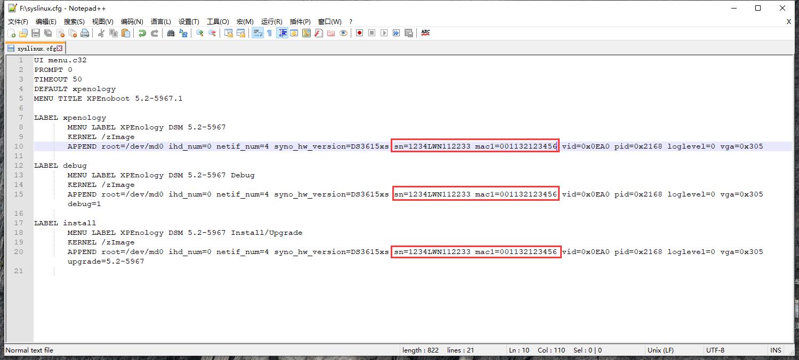The width and height of the screenshot is (799, 360).
Task: Click the ABC spell check icon
Action: tap(425, 33)
